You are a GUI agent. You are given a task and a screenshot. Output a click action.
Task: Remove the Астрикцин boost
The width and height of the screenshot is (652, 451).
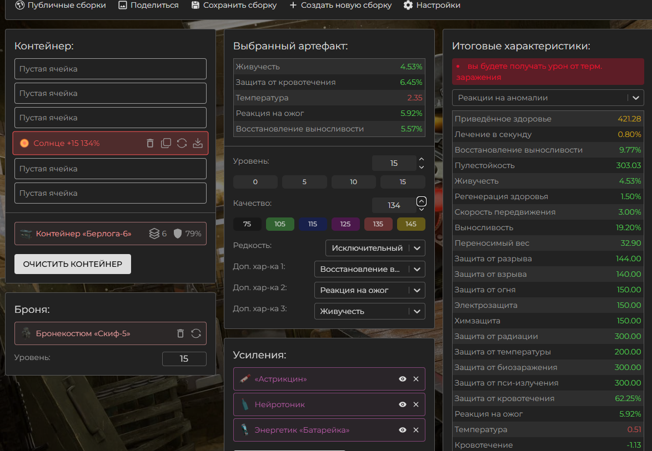(x=416, y=379)
